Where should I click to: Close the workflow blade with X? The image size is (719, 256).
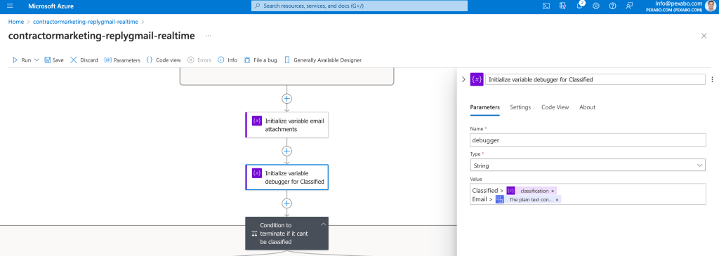(x=704, y=36)
